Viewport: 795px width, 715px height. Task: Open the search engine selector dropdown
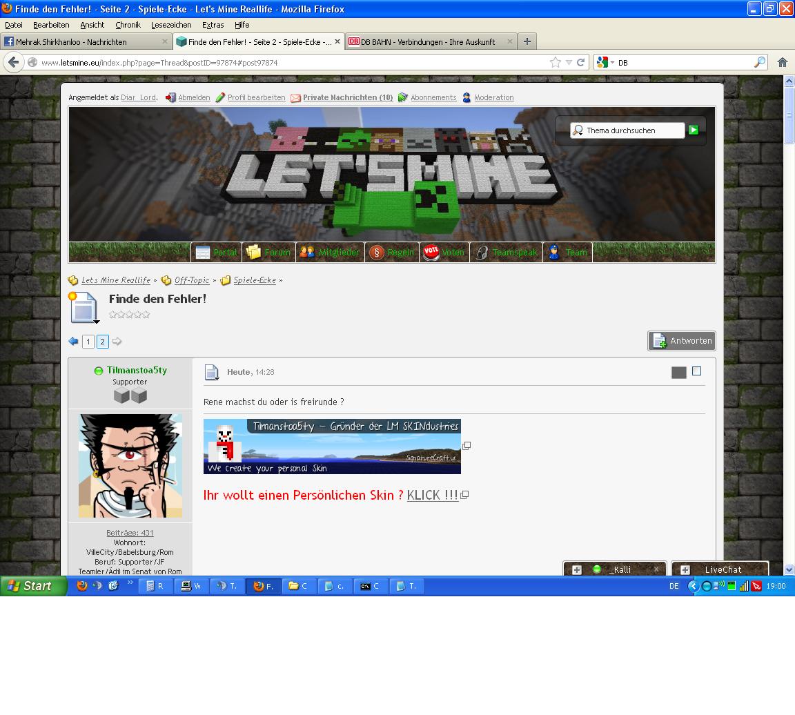(605, 62)
